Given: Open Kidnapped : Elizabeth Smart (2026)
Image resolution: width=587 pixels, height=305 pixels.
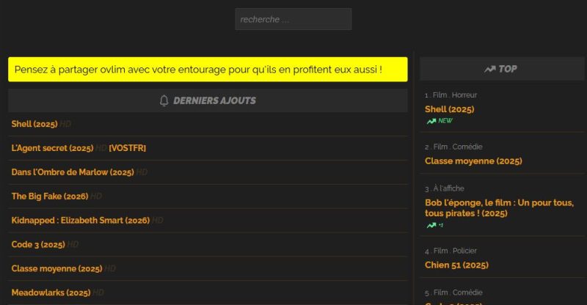Looking at the screenshot, I should click(81, 220).
